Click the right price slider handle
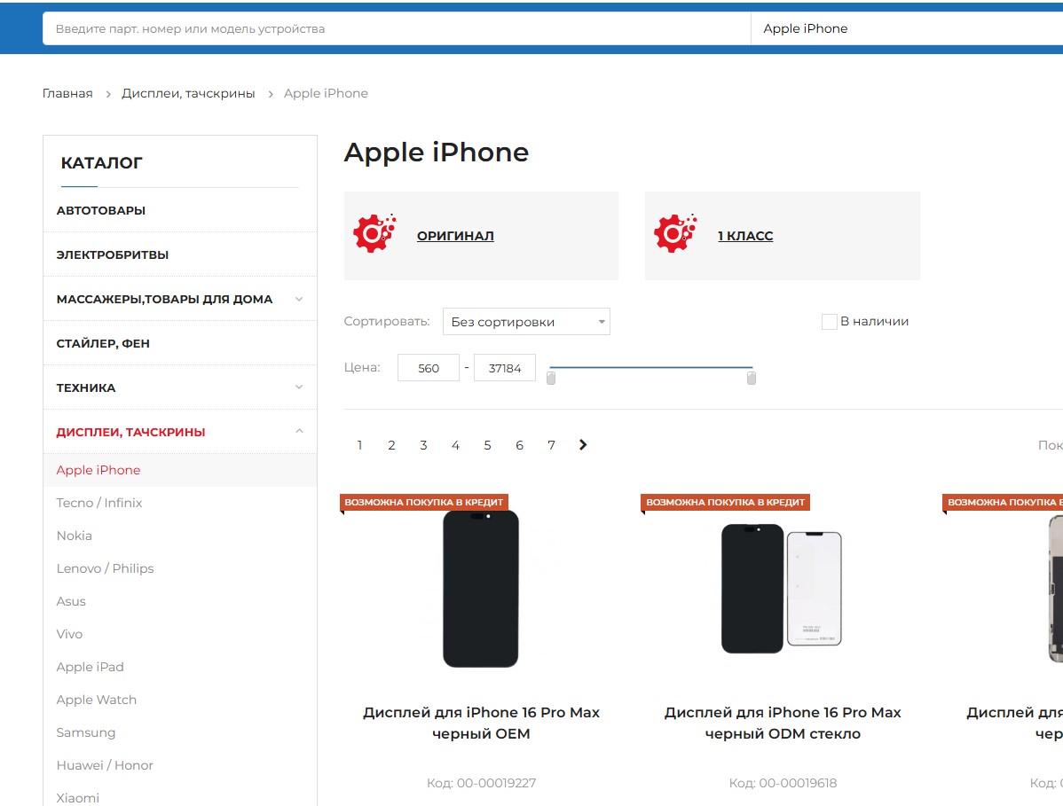Screen dimensions: 1063x806 [x=752, y=378]
